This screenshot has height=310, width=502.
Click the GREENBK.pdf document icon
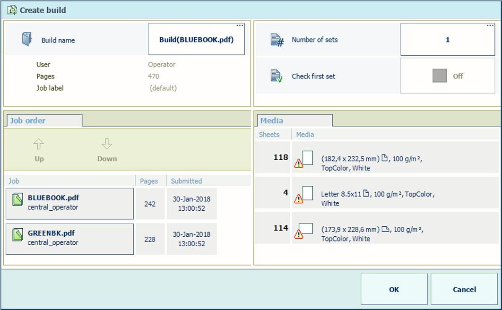point(17,235)
